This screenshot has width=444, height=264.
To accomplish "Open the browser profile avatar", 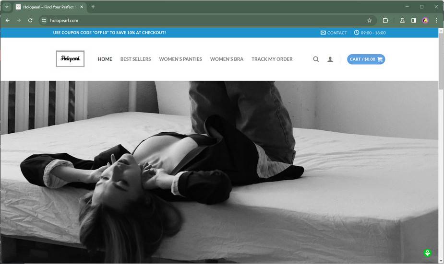I will point(425,20).
